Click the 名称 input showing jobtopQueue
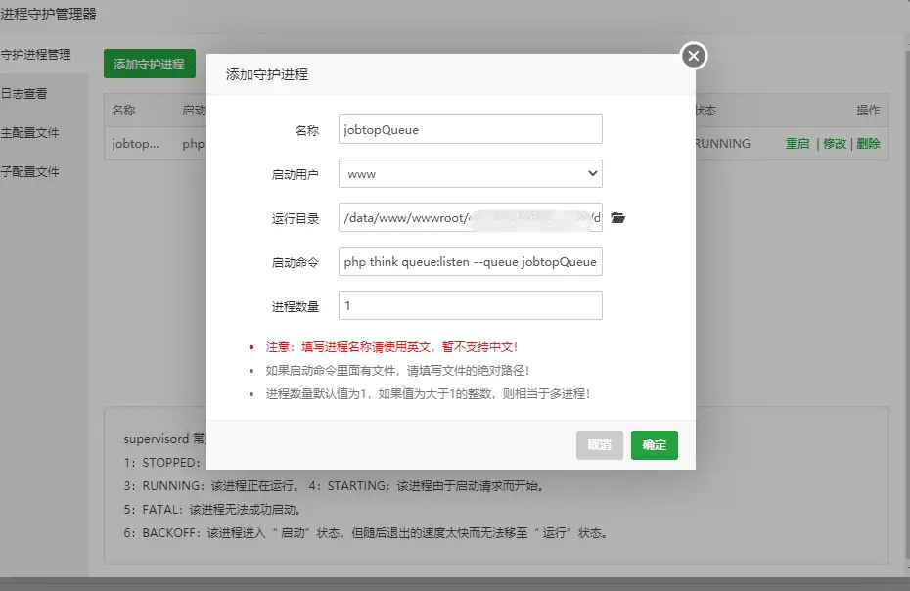 click(x=470, y=129)
